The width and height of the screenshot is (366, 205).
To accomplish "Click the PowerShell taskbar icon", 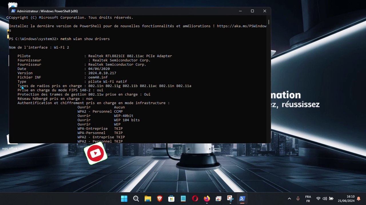I will 242,198.
